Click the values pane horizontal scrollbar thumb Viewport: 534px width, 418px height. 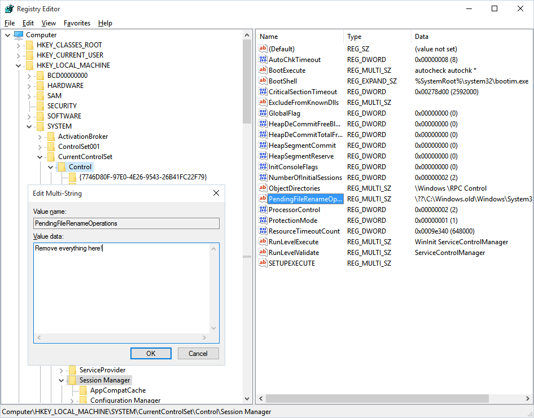pyautogui.click(x=377, y=398)
